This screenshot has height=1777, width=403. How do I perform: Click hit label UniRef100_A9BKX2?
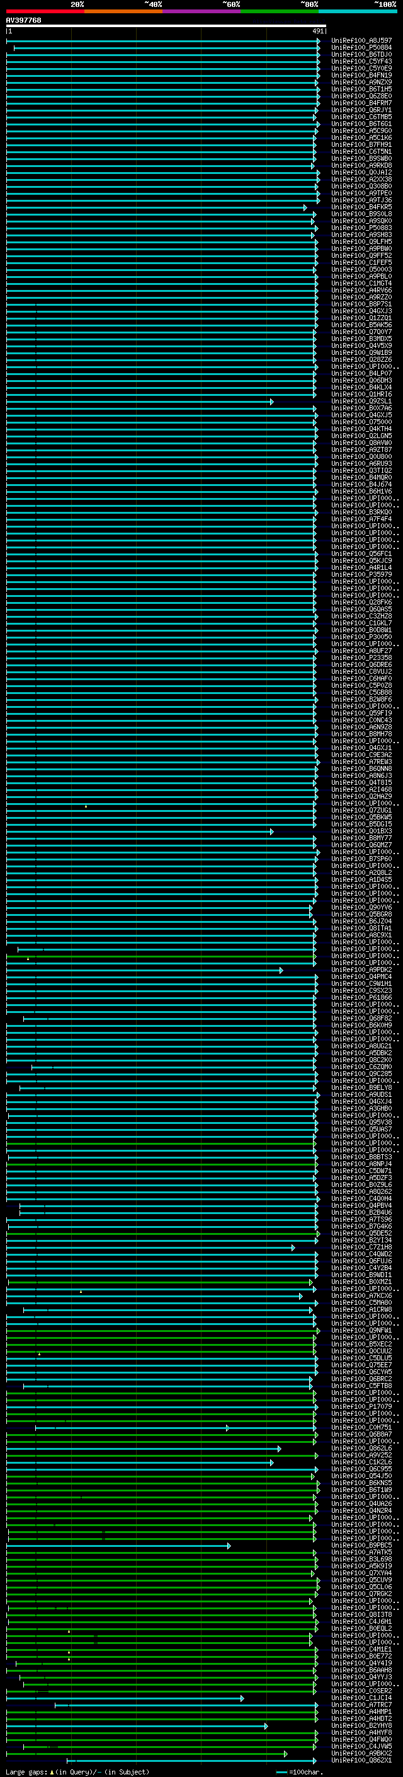tap(361, 1753)
